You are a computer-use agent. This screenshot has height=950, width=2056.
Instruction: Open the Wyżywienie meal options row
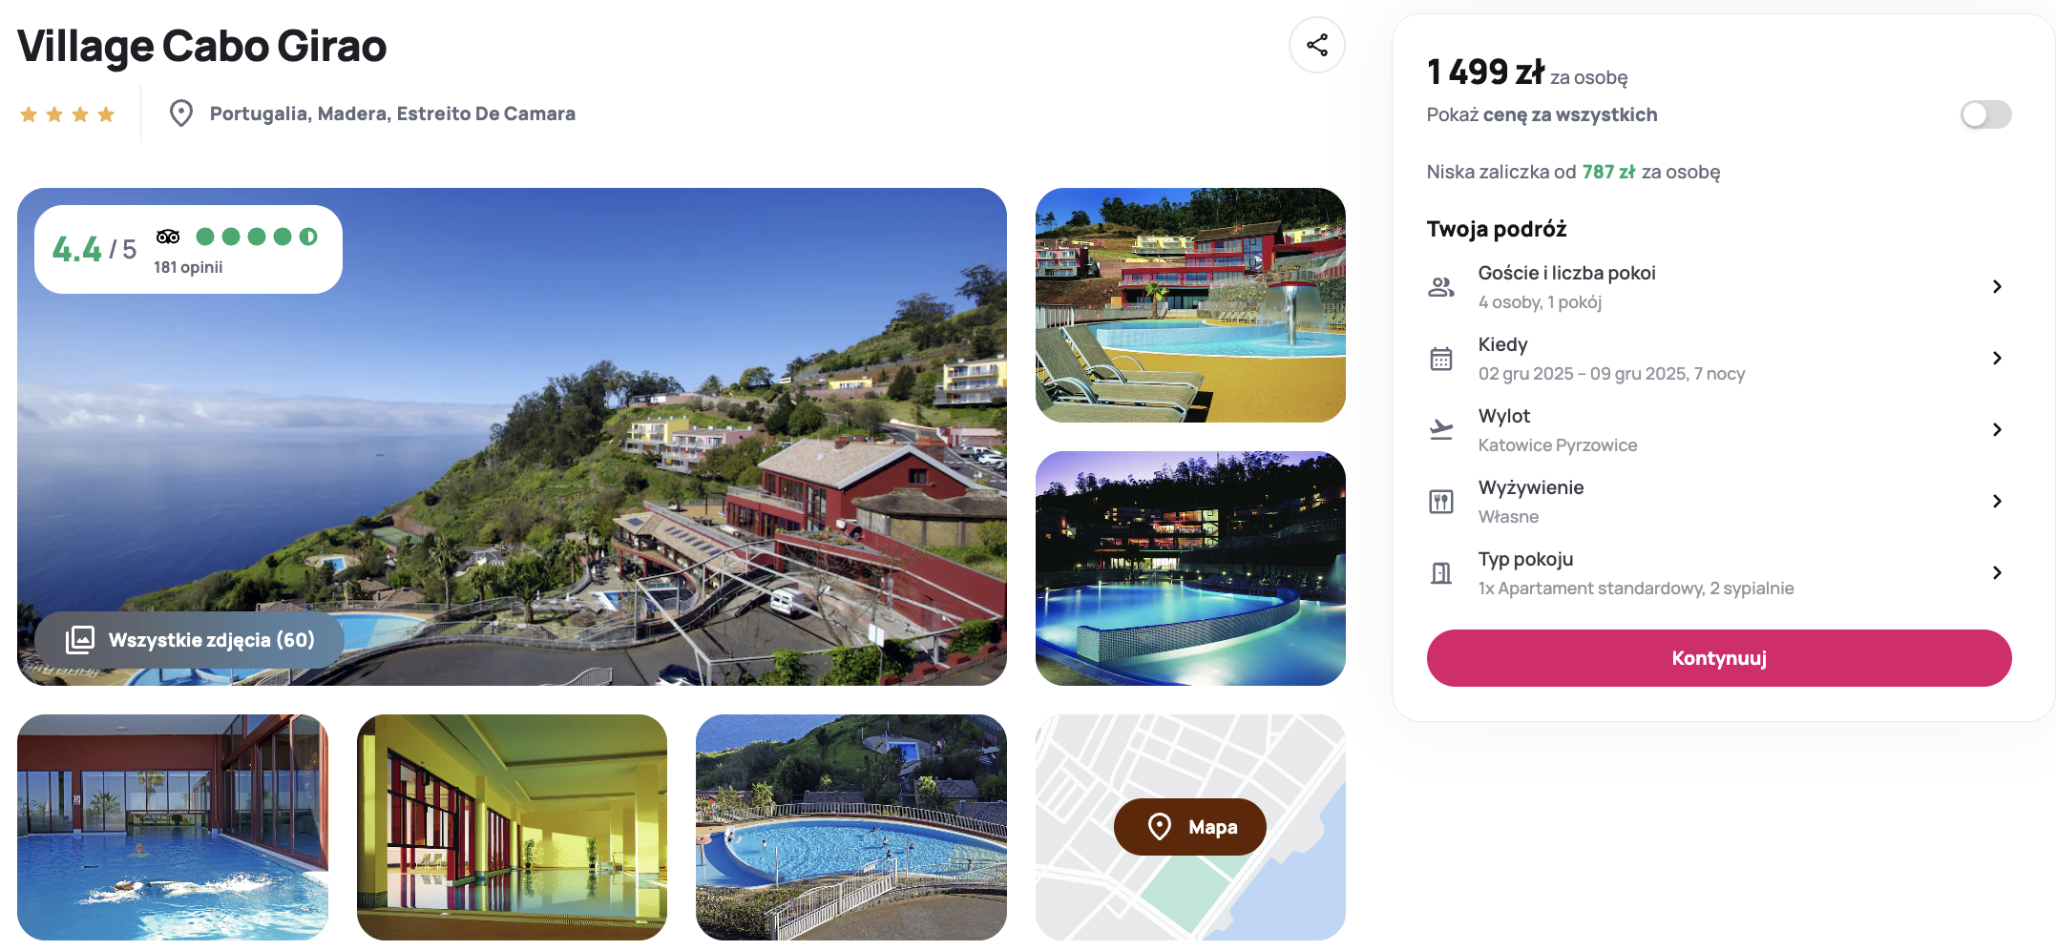coord(1719,502)
